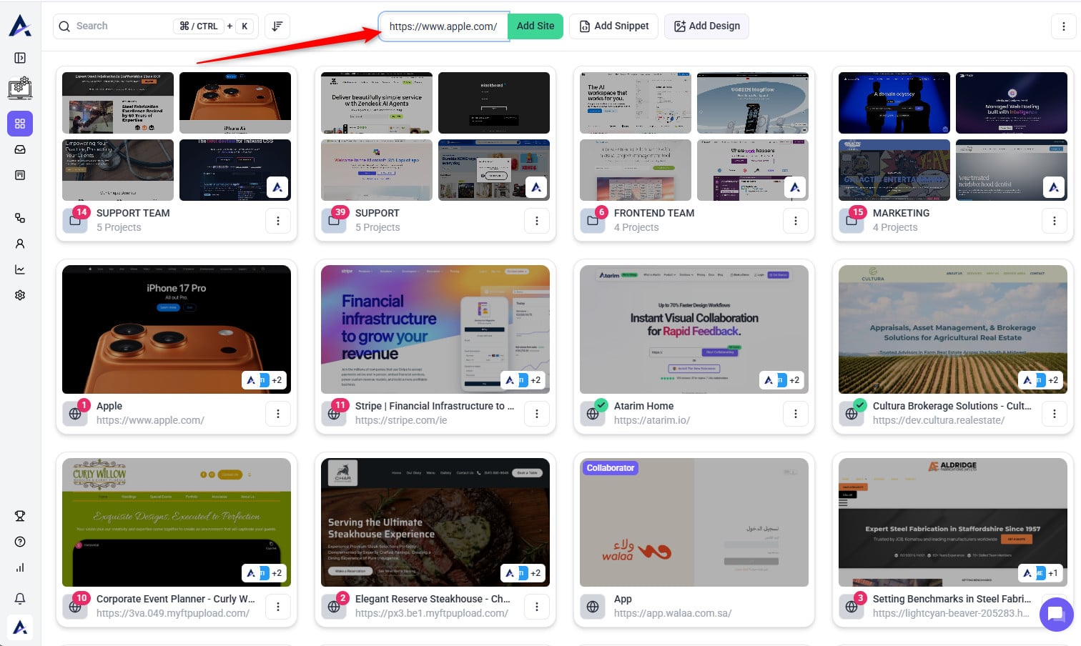This screenshot has width=1081, height=646.
Task: Open sort order dropdown next to search
Action: coord(277,26)
